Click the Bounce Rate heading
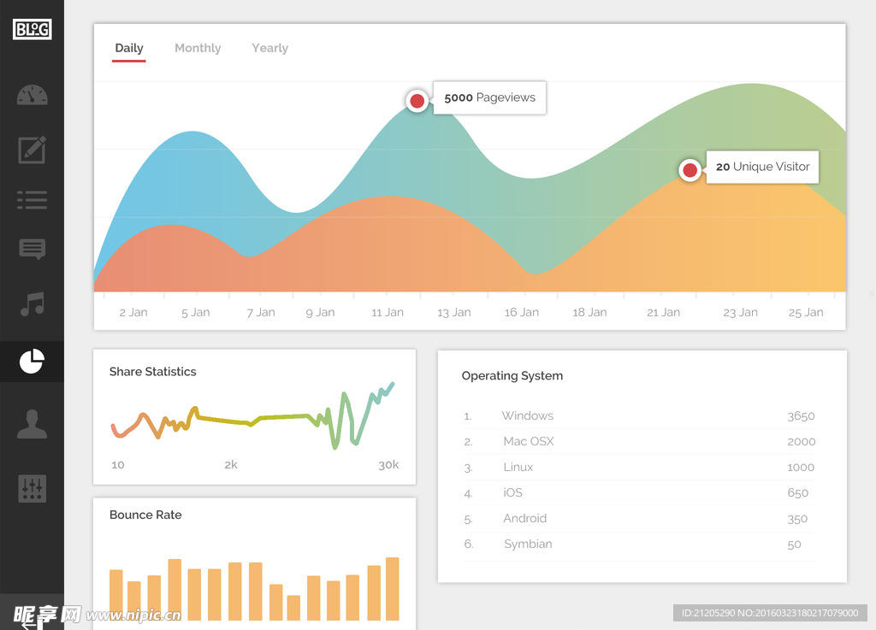Screen dimensions: 876x630 (x=145, y=515)
